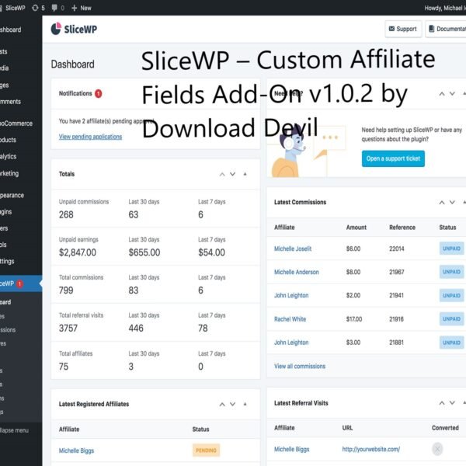This screenshot has width=466, height=466.
Task: Click UNPAID status for Rachel White
Action: [x=451, y=319]
